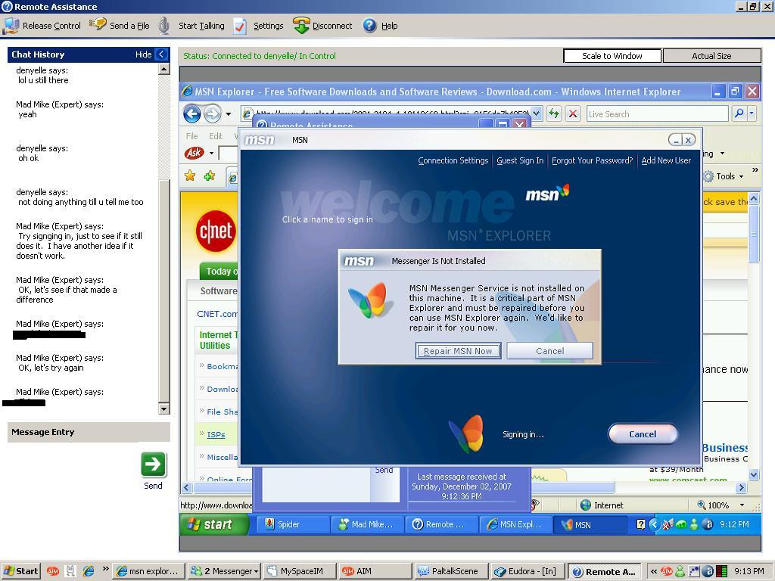The height and width of the screenshot is (581, 775).
Task: Click Forgot Your Password link
Action: (x=592, y=160)
